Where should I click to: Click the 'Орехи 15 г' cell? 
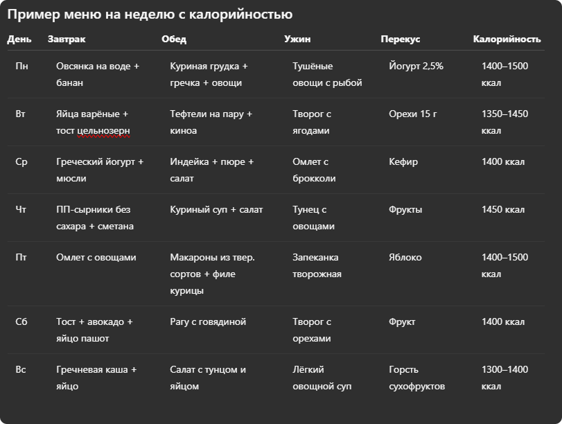(x=413, y=114)
